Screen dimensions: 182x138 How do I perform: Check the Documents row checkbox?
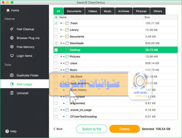(x=56, y=37)
